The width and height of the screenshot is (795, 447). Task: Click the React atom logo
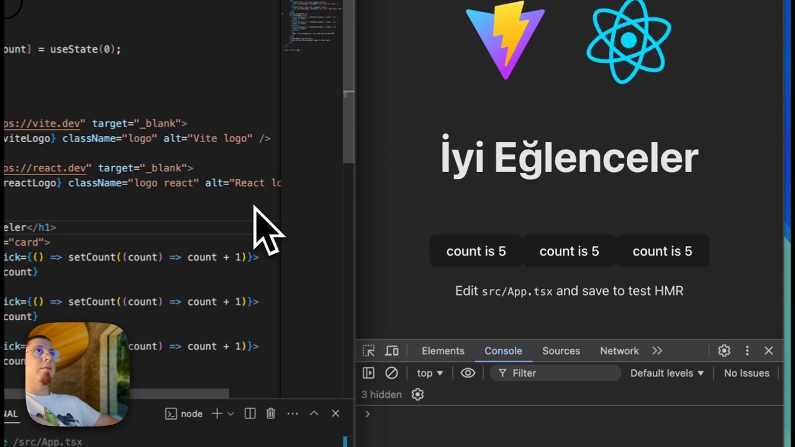click(629, 42)
